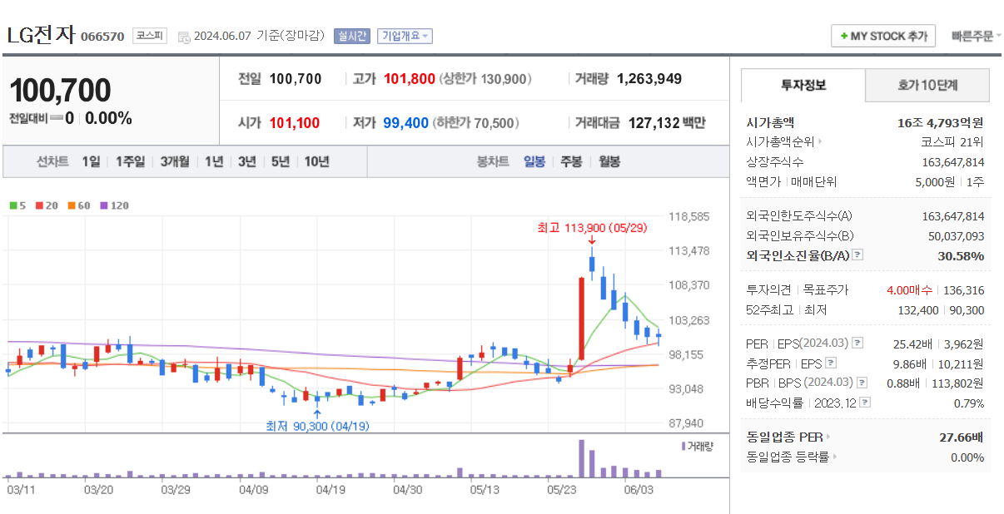Click the 동일업종 등락률 link

788,457
